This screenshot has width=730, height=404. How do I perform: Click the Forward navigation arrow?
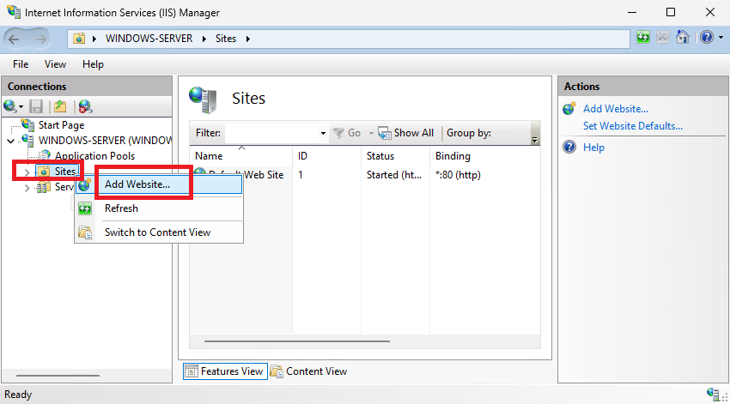(x=41, y=39)
